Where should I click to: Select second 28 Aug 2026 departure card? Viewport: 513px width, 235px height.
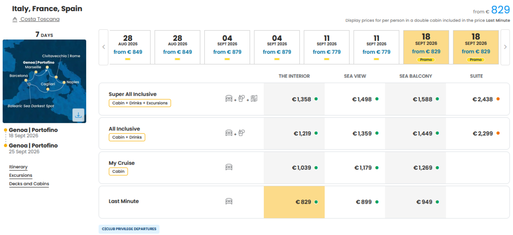click(177, 47)
